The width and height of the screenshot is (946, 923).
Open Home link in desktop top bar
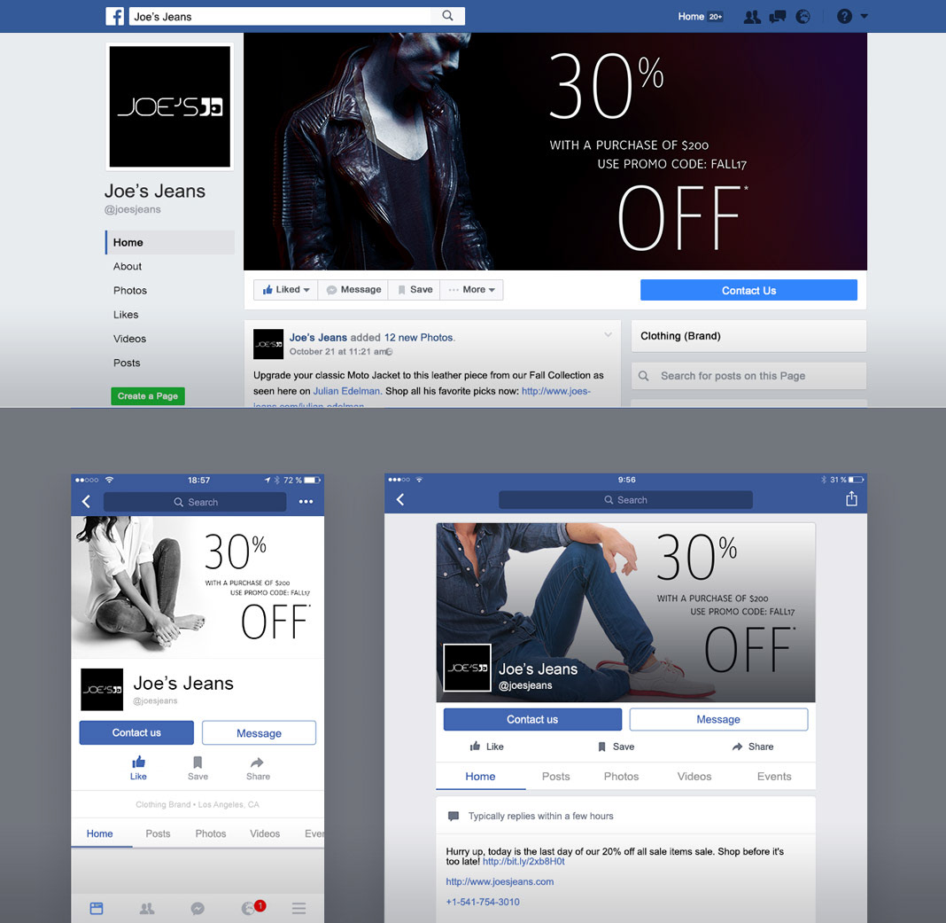(691, 16)
